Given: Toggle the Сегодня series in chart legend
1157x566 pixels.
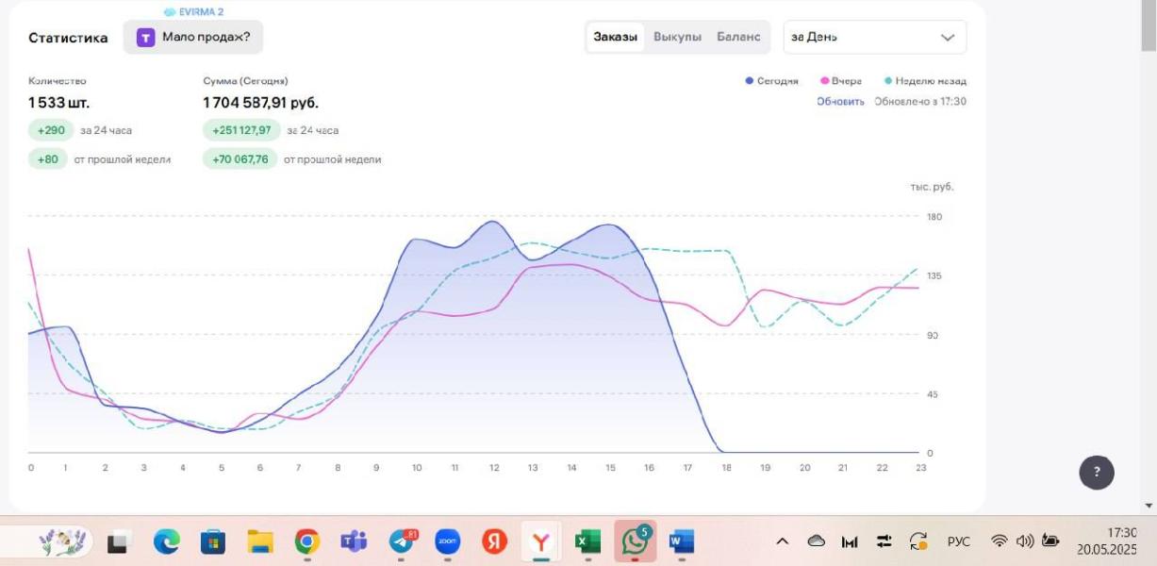Looking at the screenshot, I should point(772,81).
